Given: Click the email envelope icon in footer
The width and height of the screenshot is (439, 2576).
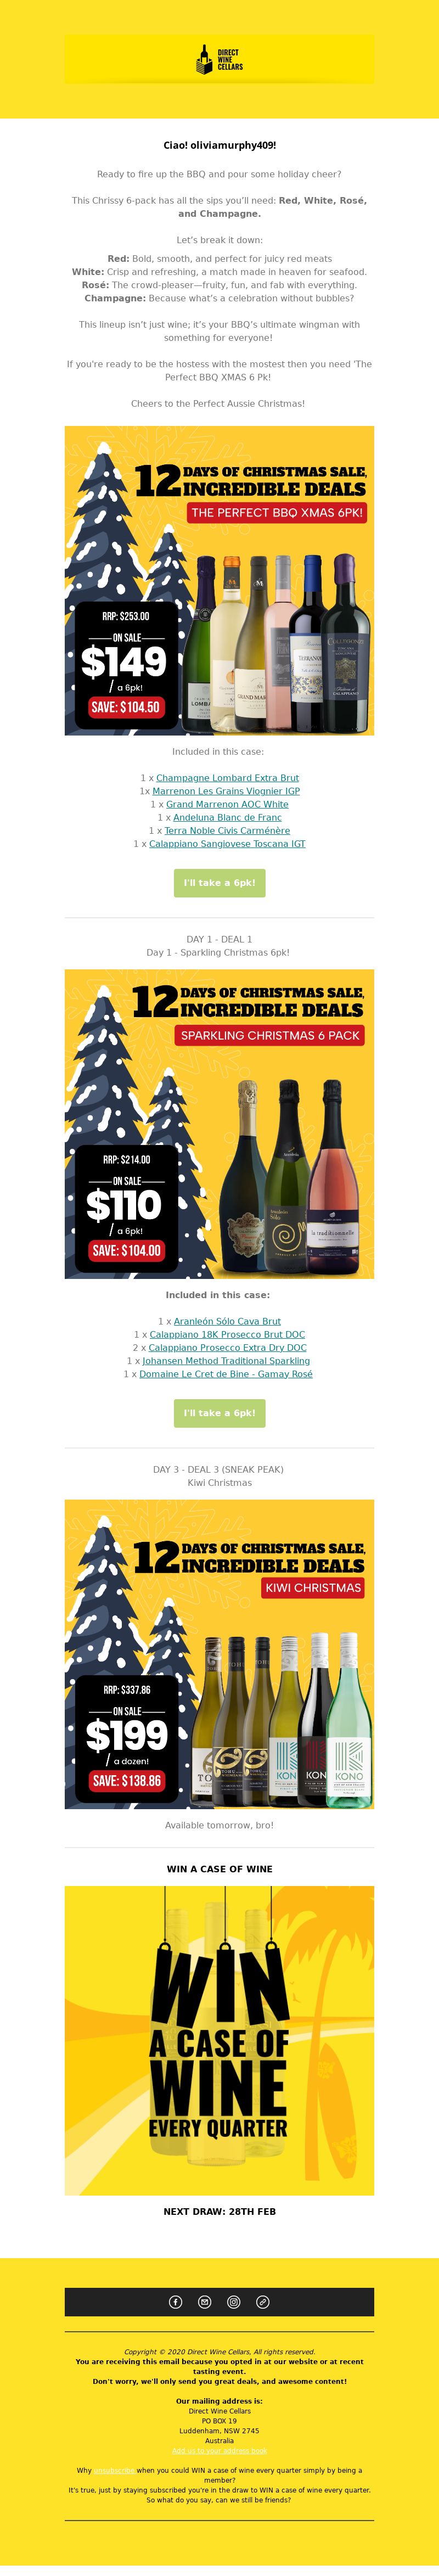Looking at the screenshot, I should pos(205,2301).
